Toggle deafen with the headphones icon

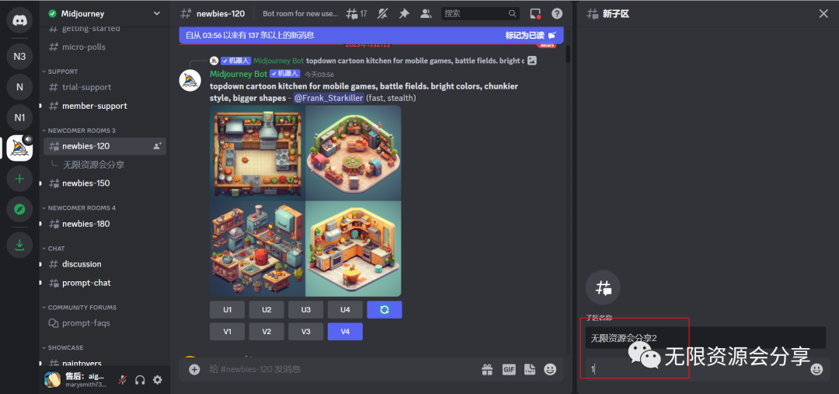click(141, 380)
